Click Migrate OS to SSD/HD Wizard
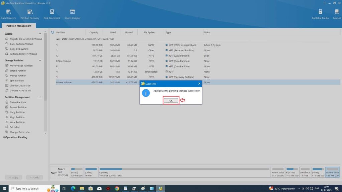Screen dimensions: 342x192 [x=25, y=39]
